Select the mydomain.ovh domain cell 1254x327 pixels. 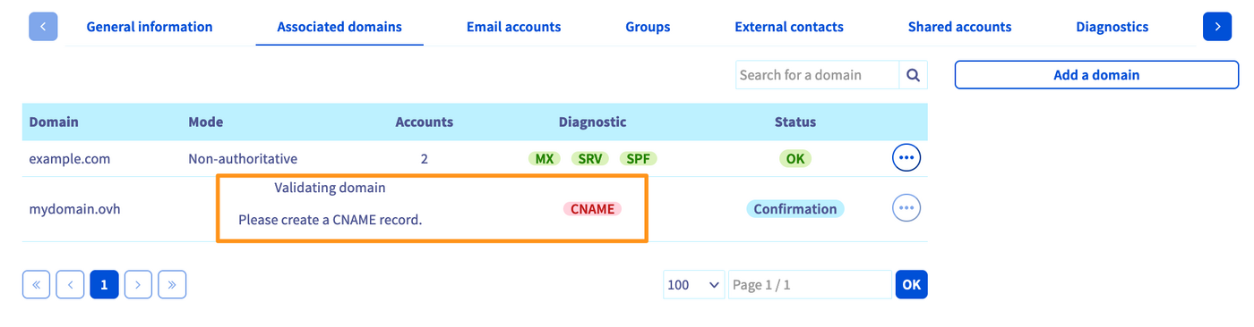(74, 209)
